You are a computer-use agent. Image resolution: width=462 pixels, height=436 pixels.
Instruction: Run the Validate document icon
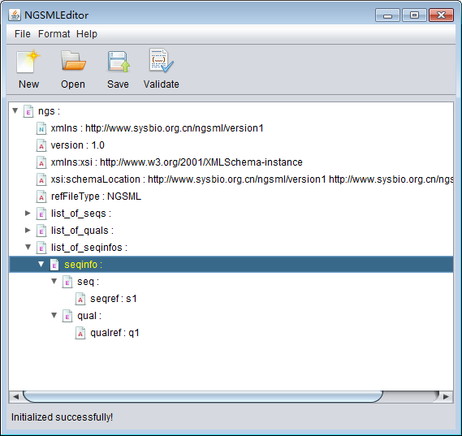point(161,60)
